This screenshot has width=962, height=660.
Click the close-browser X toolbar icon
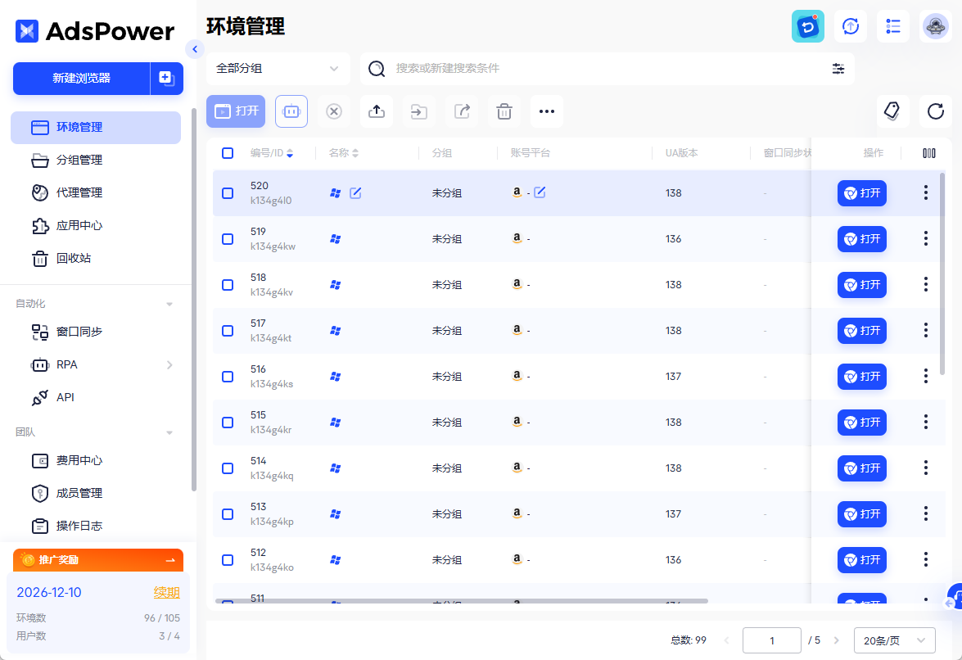click(x=334, y=111)
